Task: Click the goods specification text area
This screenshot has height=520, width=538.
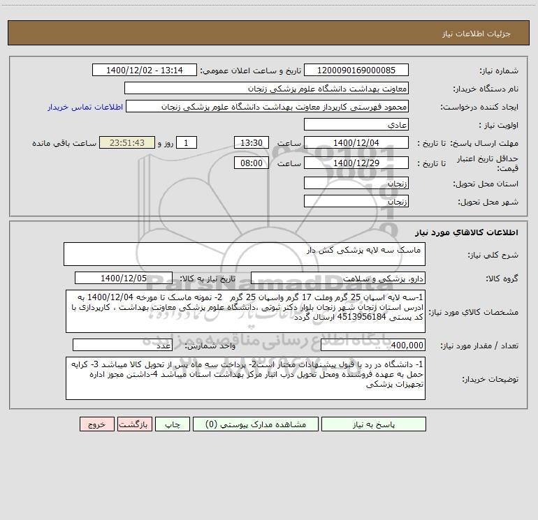Action: pyautogui.click(x=245, y=311)
